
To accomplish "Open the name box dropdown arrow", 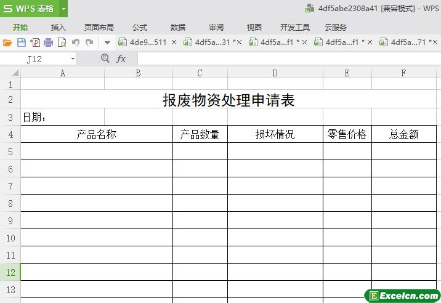I will point(73,59).
